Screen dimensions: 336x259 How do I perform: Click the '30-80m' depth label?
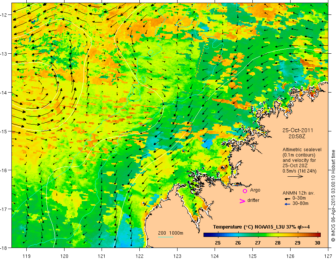pos(300,203)
